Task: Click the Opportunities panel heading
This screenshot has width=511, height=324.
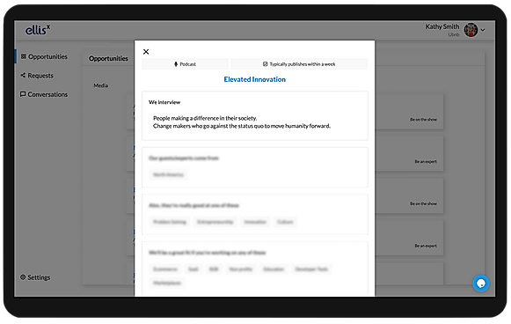Action: click(108, 58)
